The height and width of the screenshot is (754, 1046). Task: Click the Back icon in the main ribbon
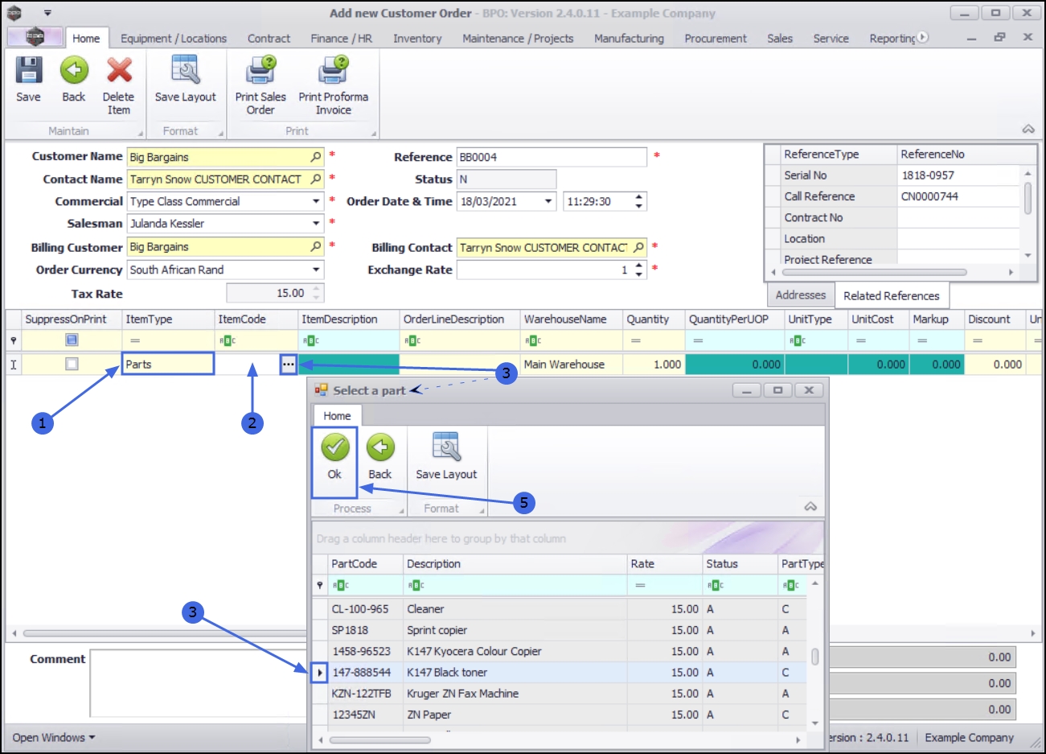(74, 70)
